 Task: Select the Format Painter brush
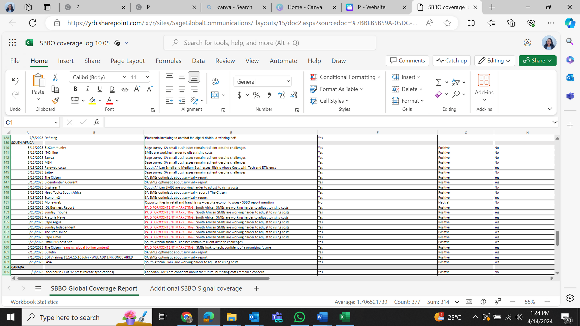tap(55, 100)
